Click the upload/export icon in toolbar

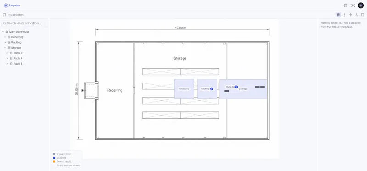click(x=357, y=15)
